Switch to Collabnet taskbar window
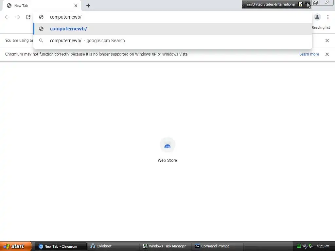 tap(113, 246)
